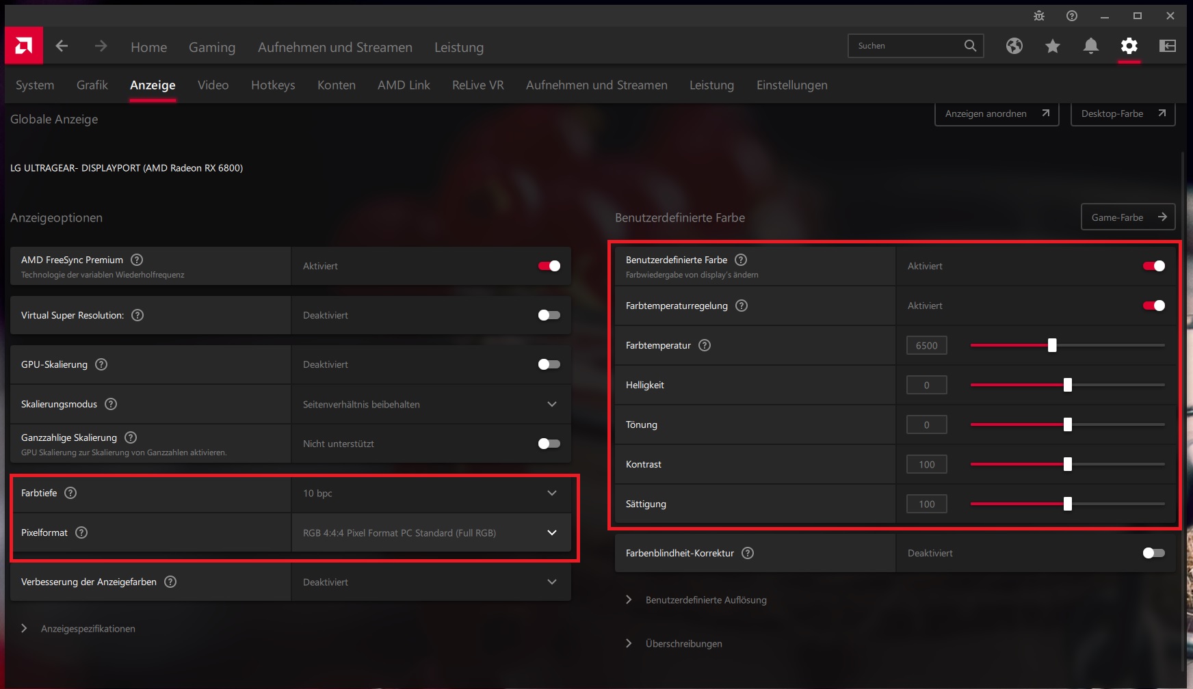
Task: Click the Farbtemperatur 6500 value field
Action: [927, 345]
